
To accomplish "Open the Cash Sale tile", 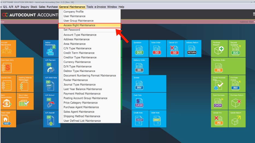I will point(149,101).
